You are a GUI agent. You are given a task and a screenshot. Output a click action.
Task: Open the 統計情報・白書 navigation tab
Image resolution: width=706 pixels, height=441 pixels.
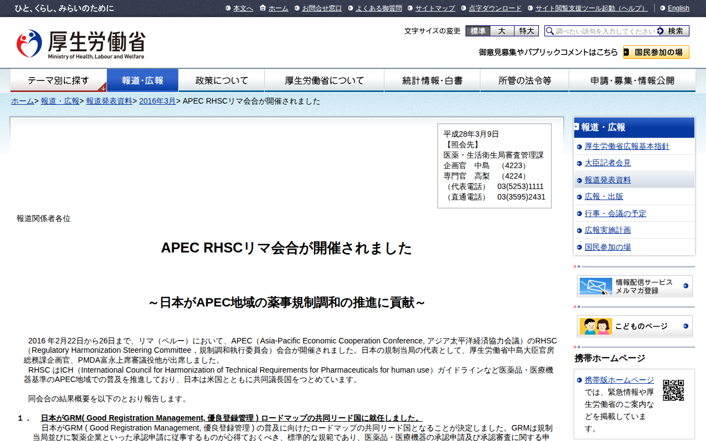point(432,80)
